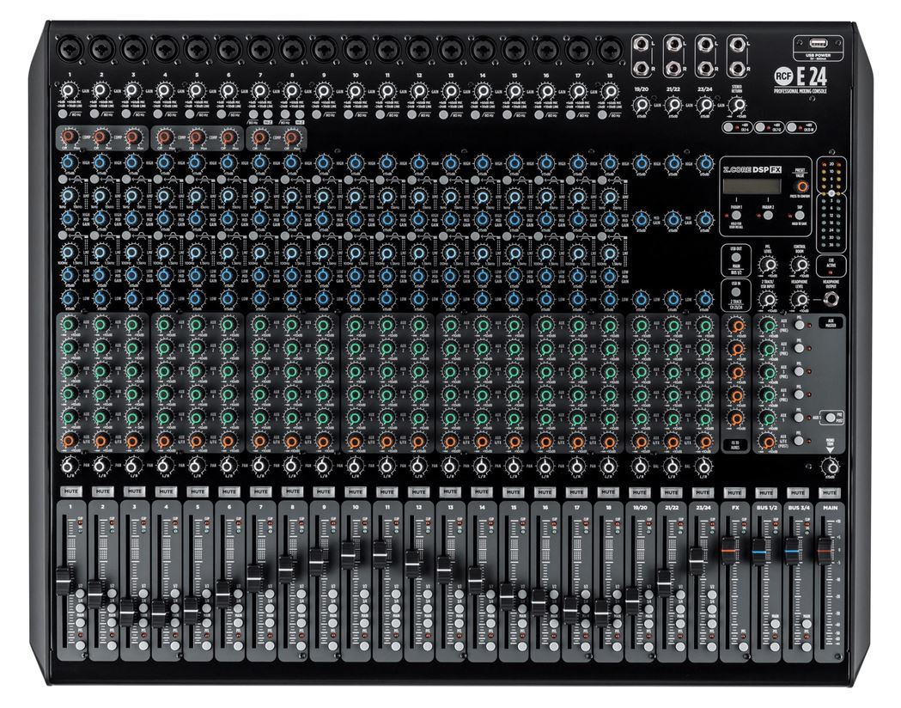Click the CONTROL ROOM knob
Viewport: 901px width, 708px height.
pos(800,265)
